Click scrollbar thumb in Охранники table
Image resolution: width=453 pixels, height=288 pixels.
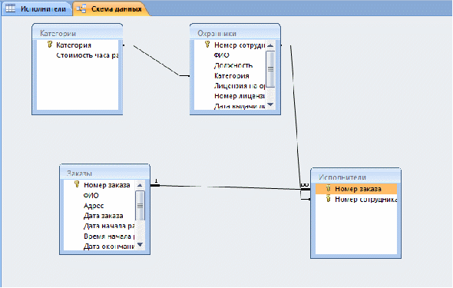click(x=270, y=69)
